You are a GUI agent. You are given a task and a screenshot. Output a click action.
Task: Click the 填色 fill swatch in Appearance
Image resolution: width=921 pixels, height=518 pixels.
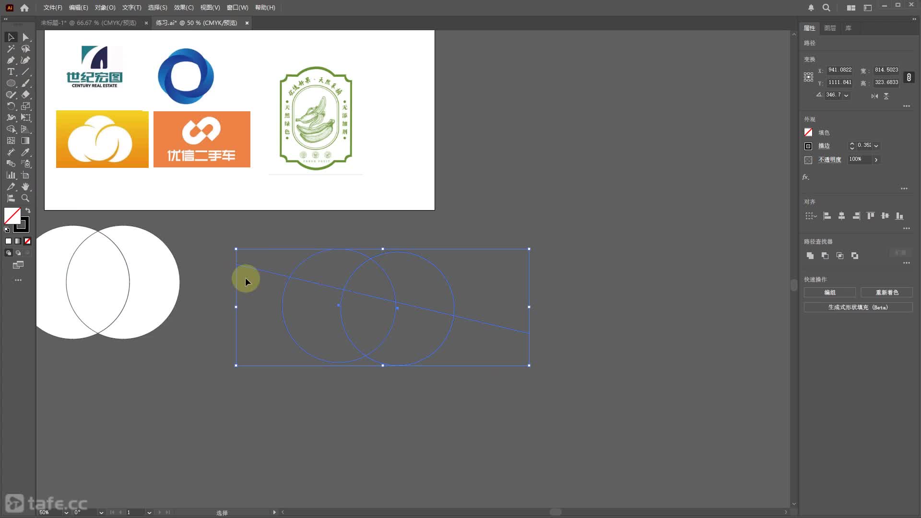click(808, 132)
